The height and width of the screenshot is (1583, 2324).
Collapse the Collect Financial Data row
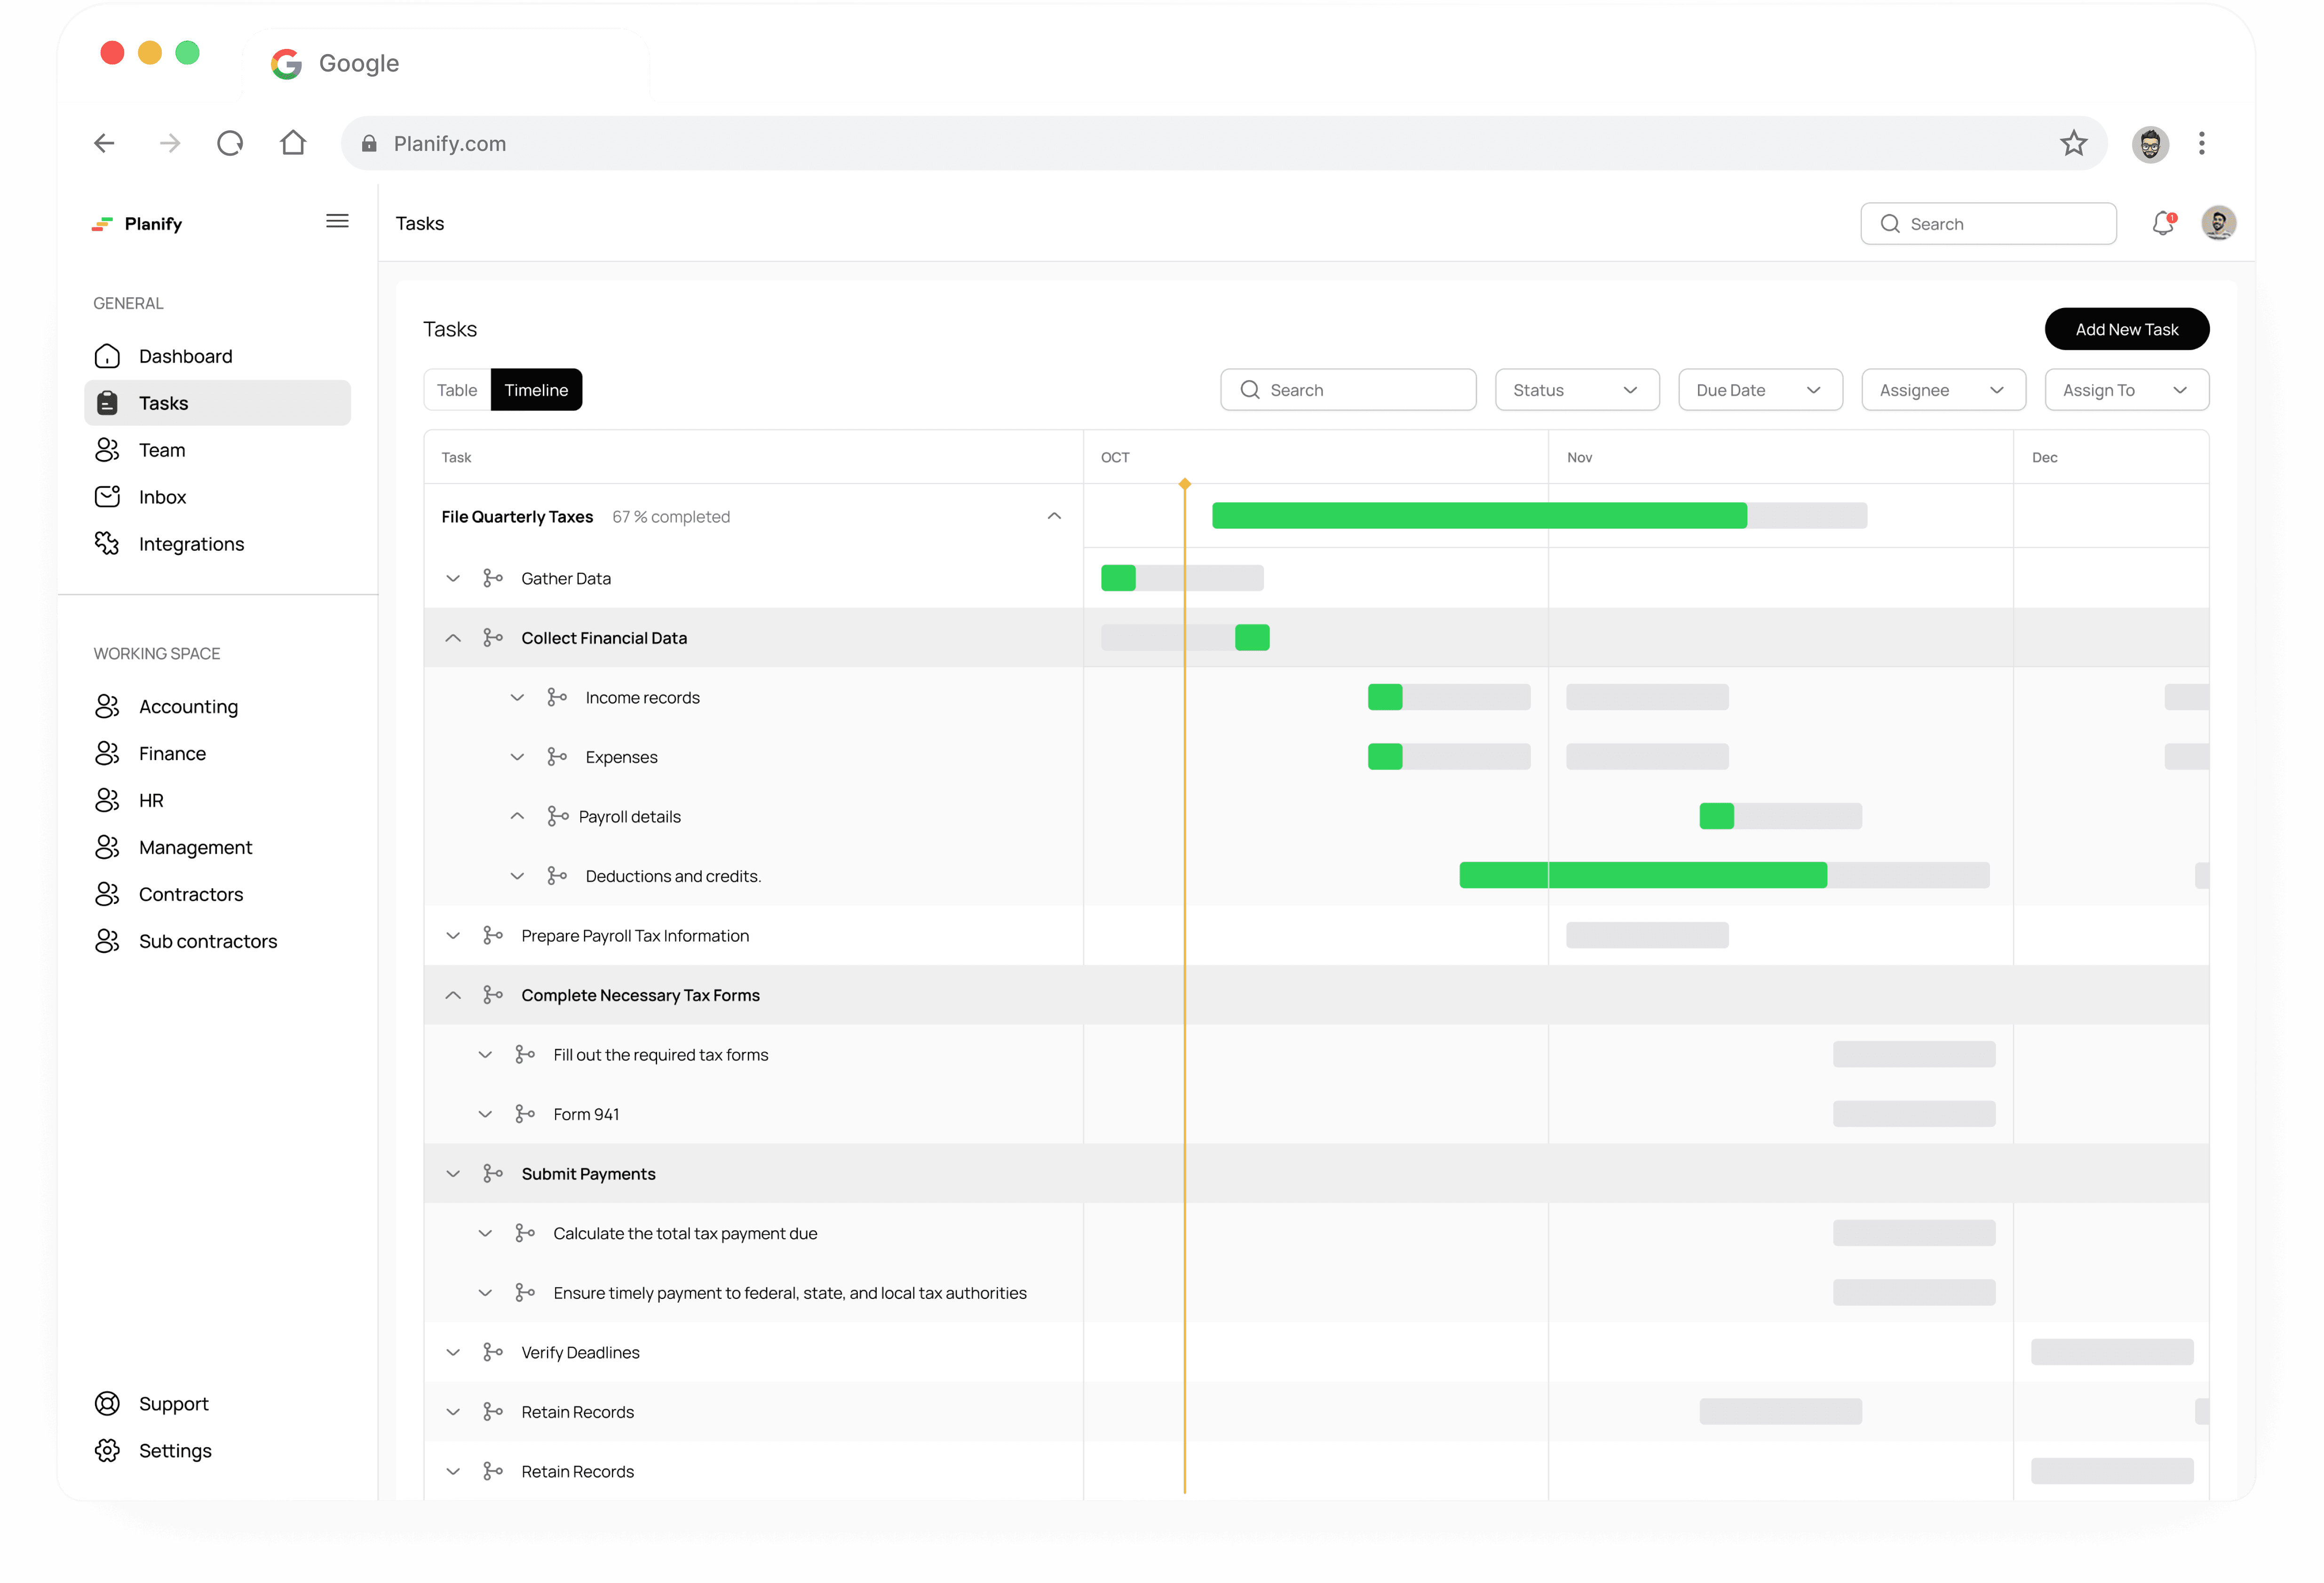(453, 638)
